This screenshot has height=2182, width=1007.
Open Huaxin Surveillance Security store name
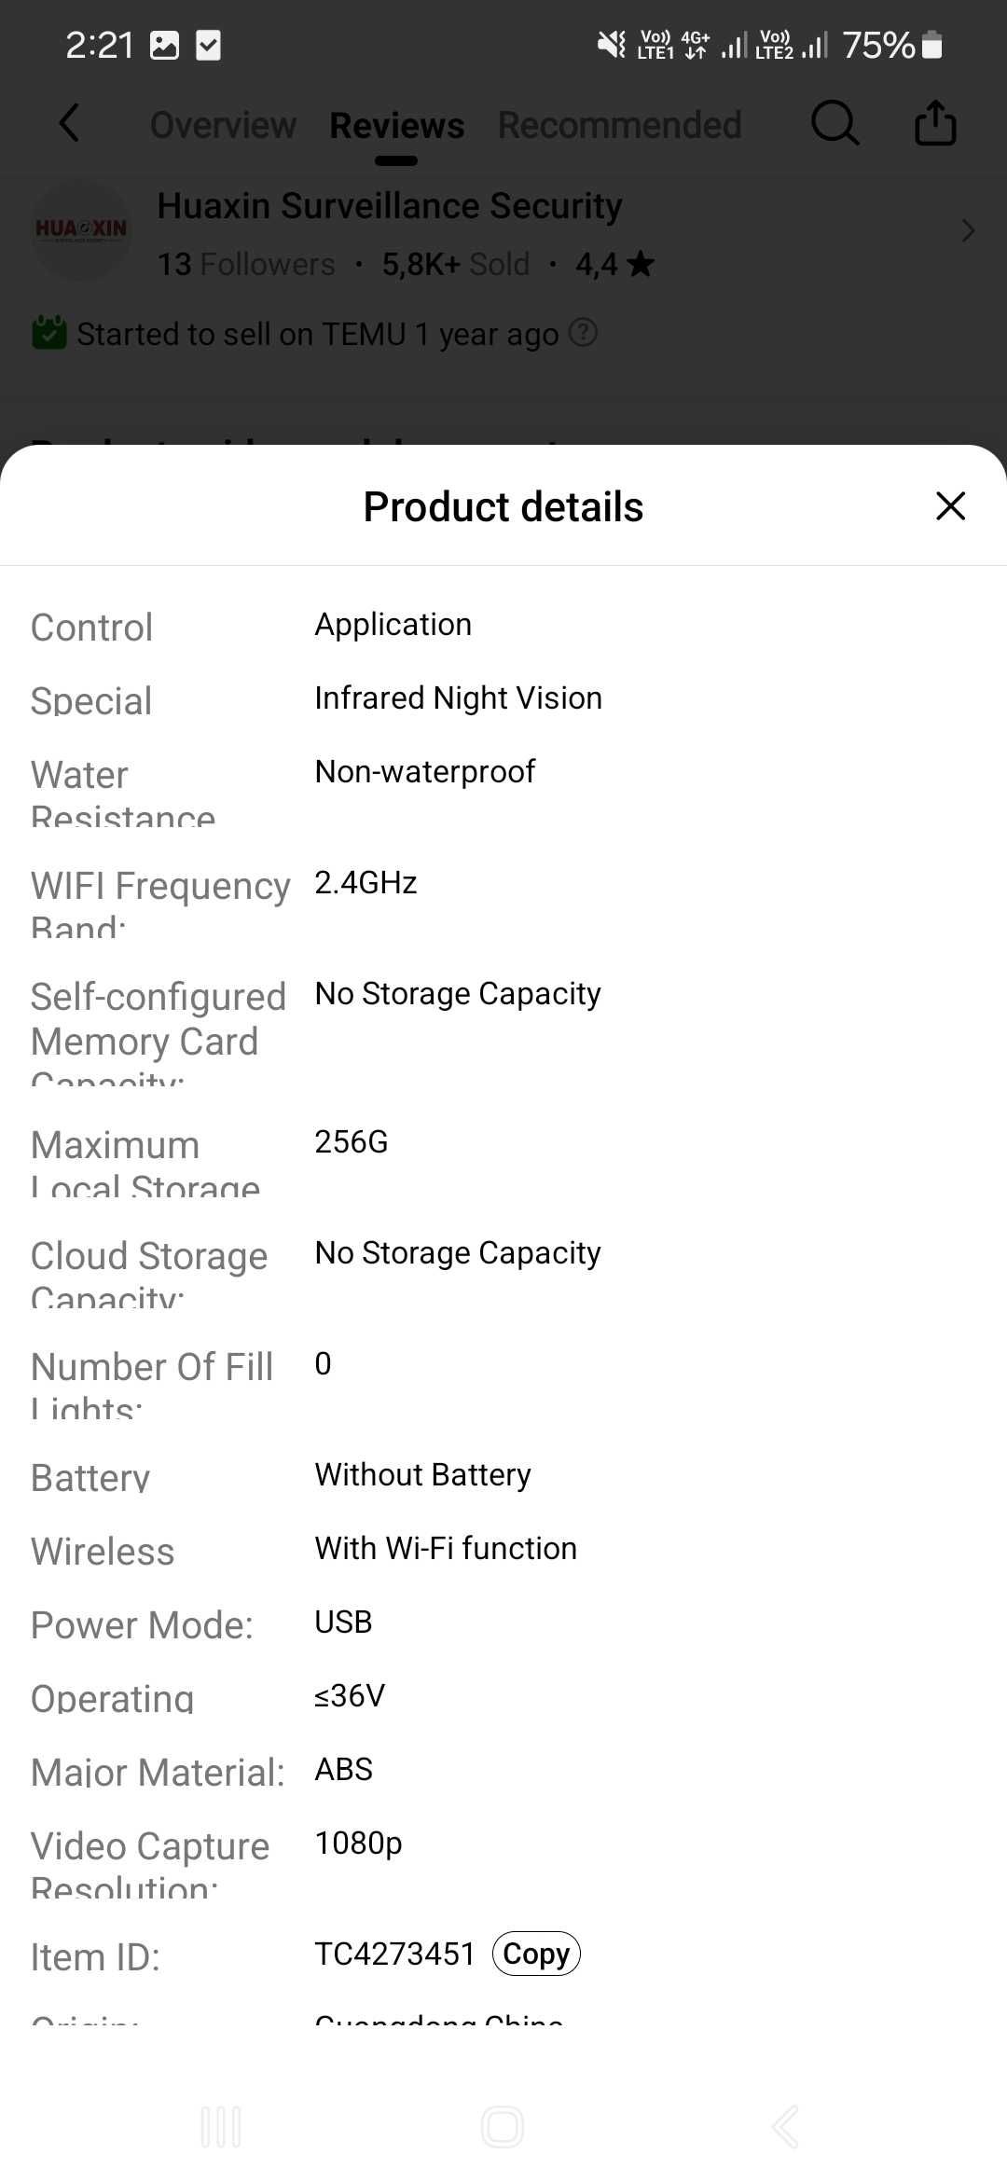(x=390, y=206)
